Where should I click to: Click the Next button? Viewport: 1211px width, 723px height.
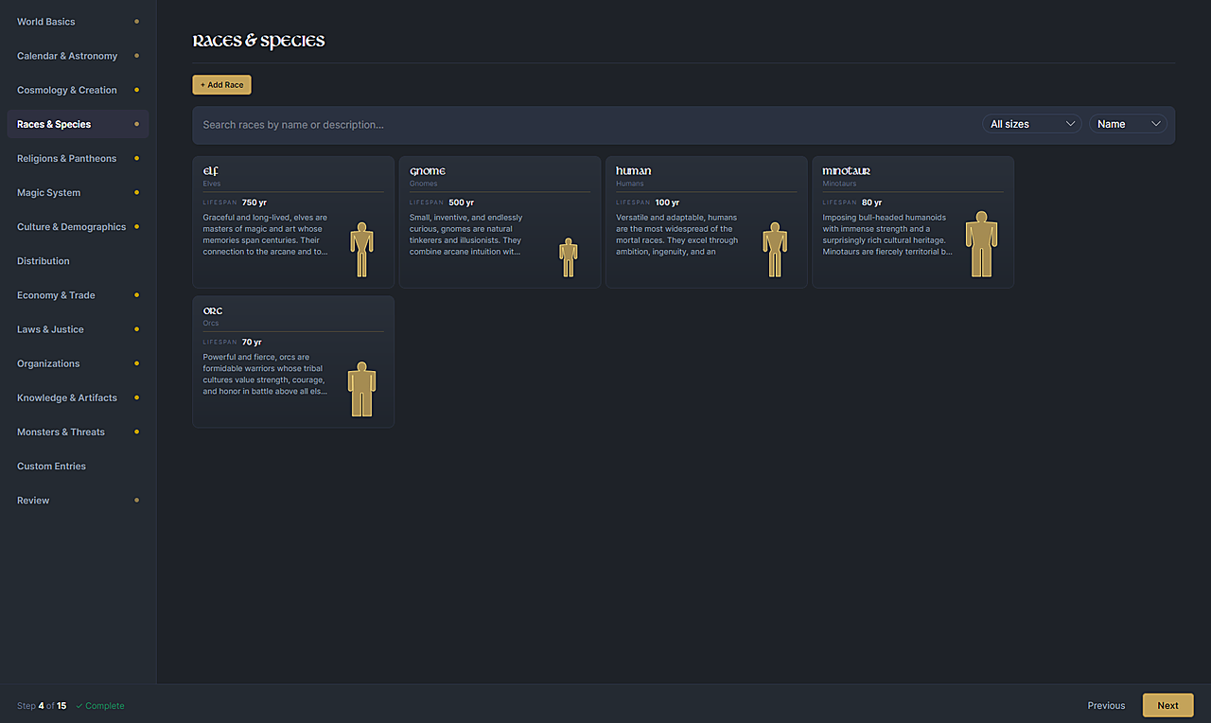click(x=1167, y=705)
